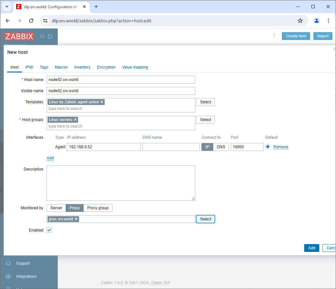336x289 pixels.
Task: Bookmark this page with the star icon
Action: click(300, 21)
